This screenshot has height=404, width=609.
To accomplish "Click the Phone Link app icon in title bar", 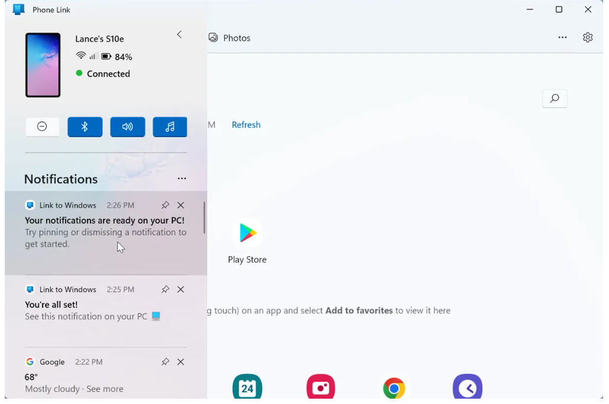I will click(x=18, y=9).
